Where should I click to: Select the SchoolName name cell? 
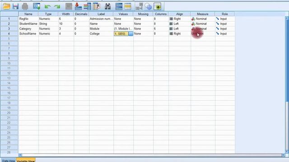[28, 34]
